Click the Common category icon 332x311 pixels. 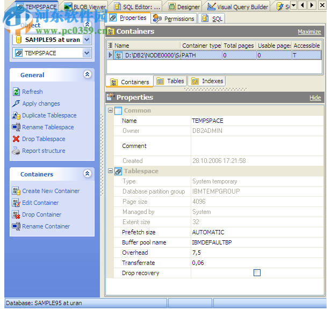[118, 110]
